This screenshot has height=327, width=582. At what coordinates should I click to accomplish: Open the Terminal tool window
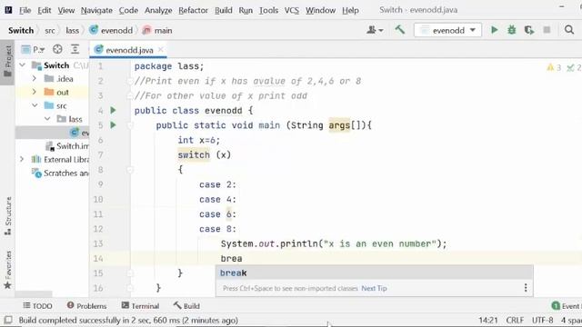140,306
